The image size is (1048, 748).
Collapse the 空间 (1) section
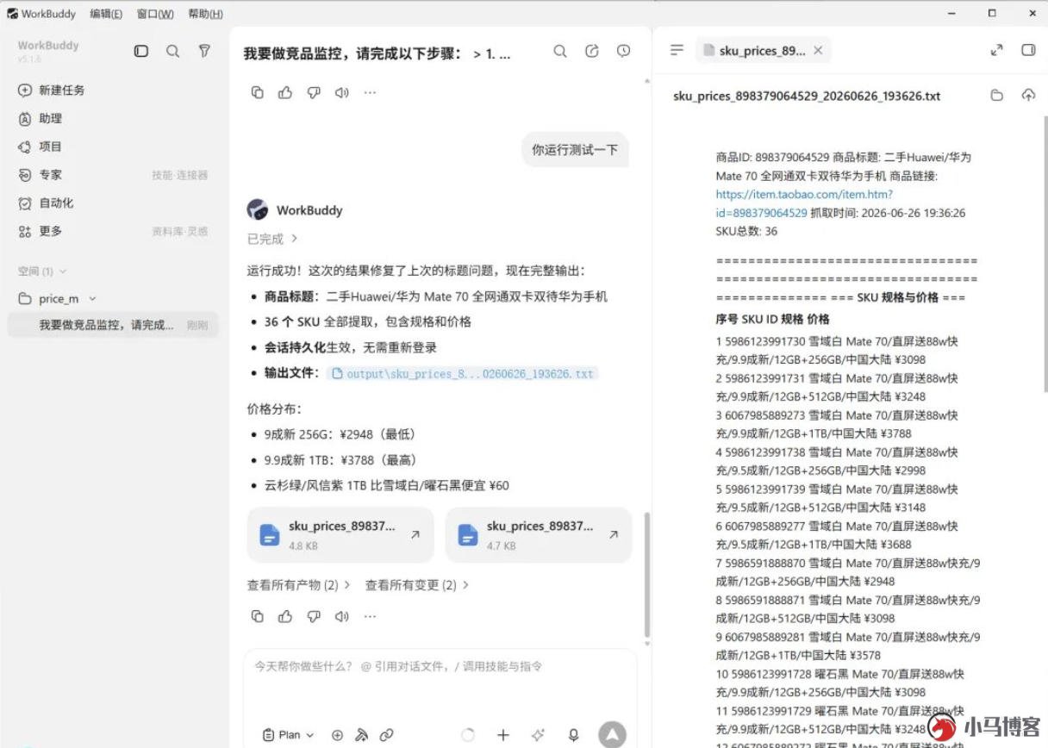pyautogui.click(x=62, y=271)
